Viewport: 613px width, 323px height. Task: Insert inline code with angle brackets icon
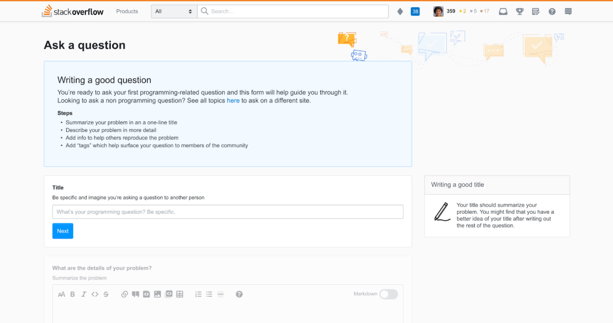95,294
